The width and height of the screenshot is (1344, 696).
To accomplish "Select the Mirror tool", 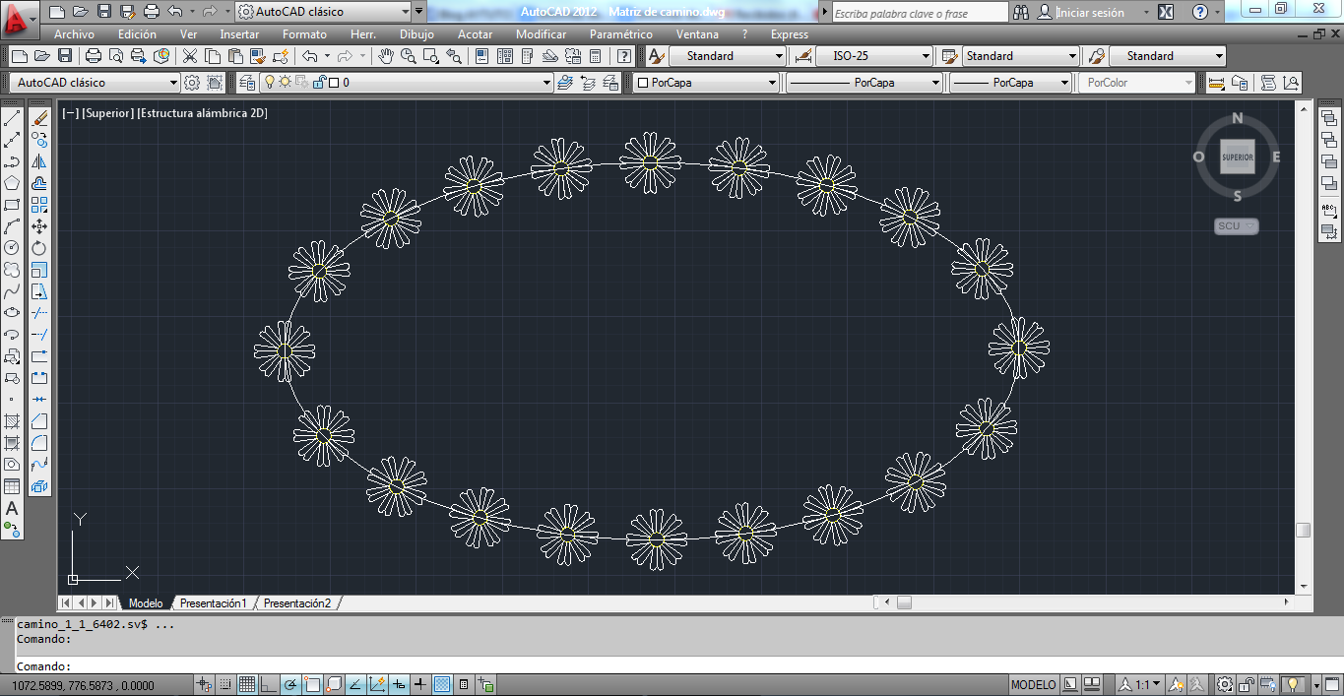I will (x=39, y=159).
